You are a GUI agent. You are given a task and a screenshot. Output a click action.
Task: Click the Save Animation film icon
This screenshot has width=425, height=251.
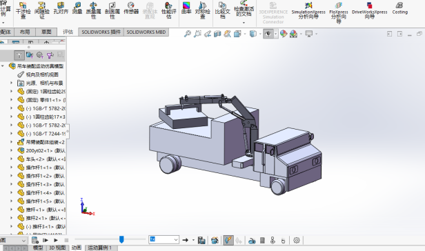(201, 240)
